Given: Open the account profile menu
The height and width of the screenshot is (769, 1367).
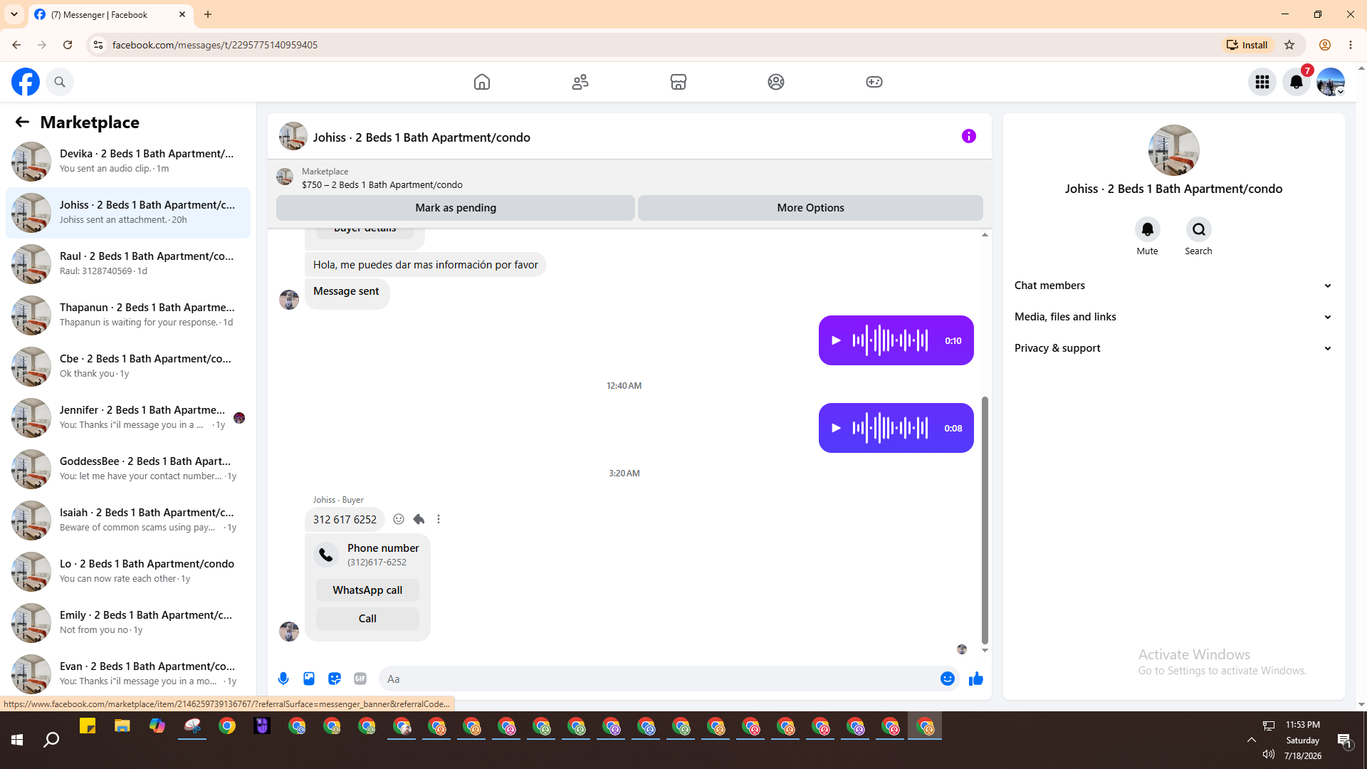Looking at the screenshot, I should pos(1331,82).
